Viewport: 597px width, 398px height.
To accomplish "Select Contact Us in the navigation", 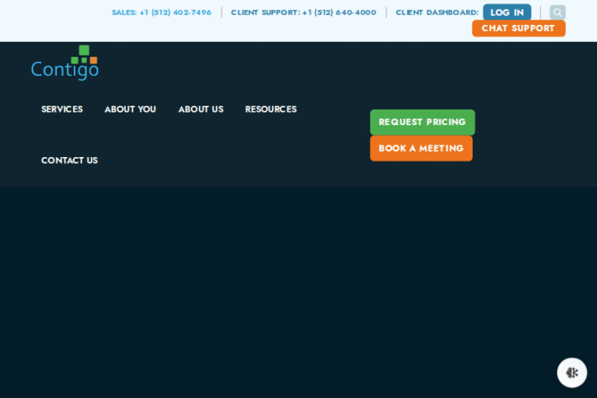I will (x=69, y=161).
